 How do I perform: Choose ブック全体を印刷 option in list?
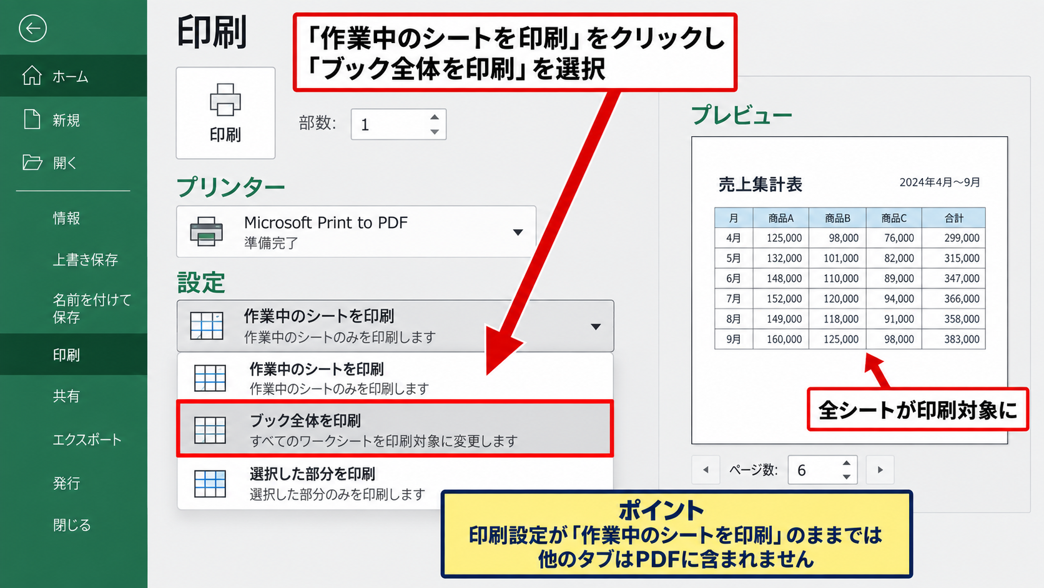click(x=395, y=430)
